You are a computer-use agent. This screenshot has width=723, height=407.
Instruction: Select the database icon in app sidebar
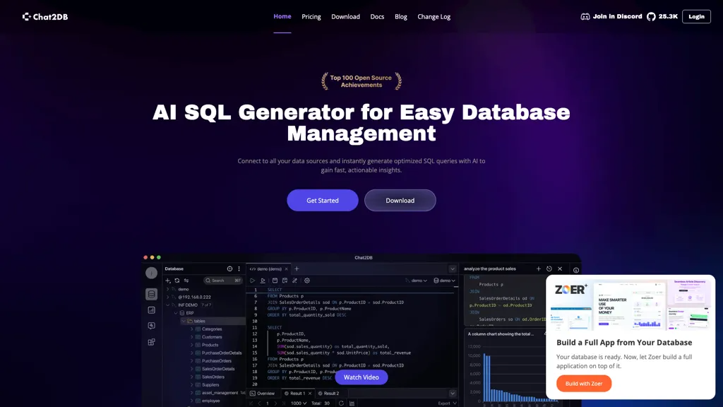point(151,294)
